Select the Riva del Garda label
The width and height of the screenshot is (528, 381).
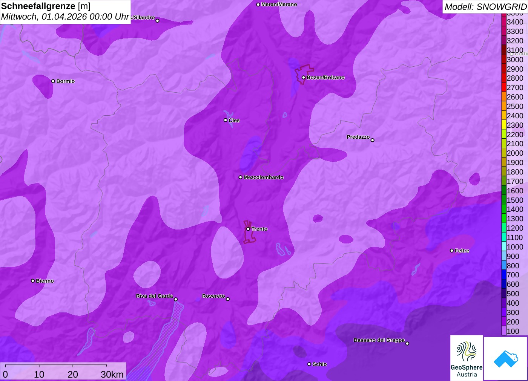154,296
